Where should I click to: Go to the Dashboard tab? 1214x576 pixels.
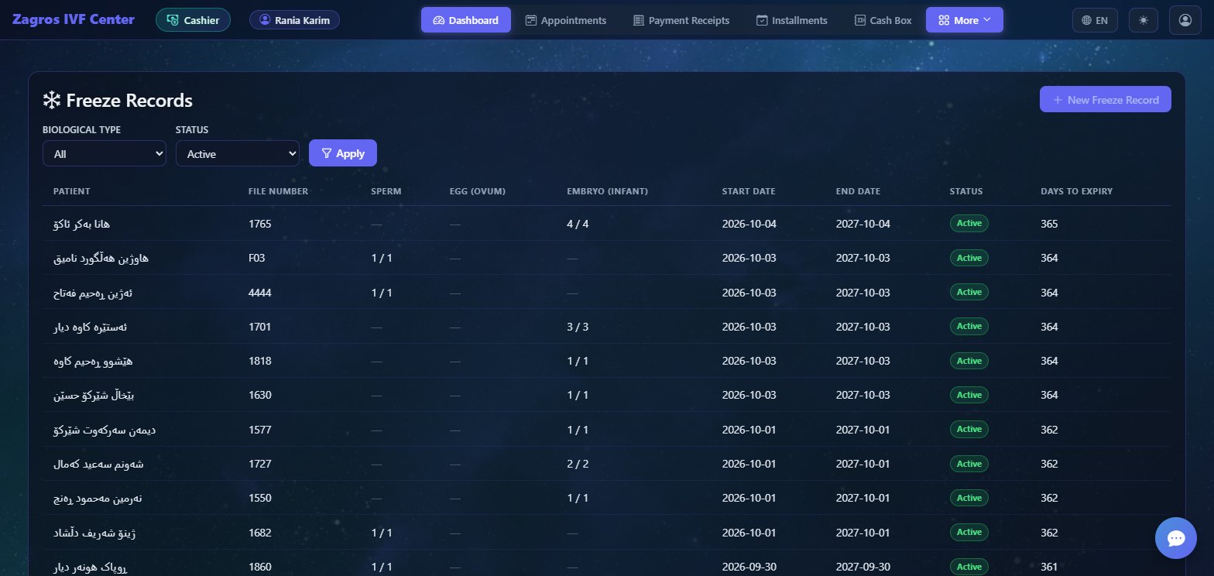pos(466,20)
